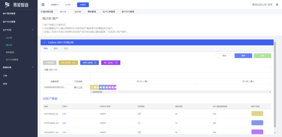Open the i4.VSP dropdown in header
282x137 pixels.
[69, 5]
